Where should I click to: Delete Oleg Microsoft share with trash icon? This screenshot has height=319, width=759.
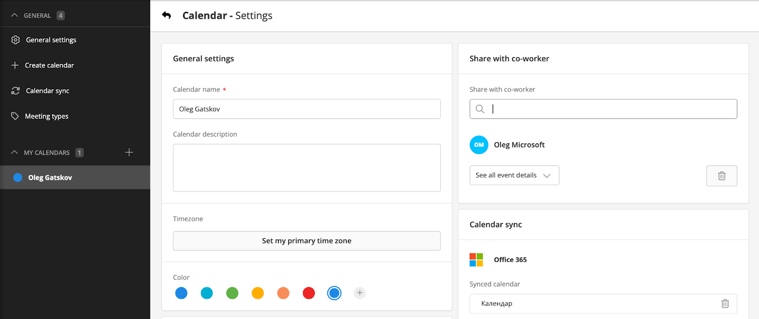coord(722,176)
